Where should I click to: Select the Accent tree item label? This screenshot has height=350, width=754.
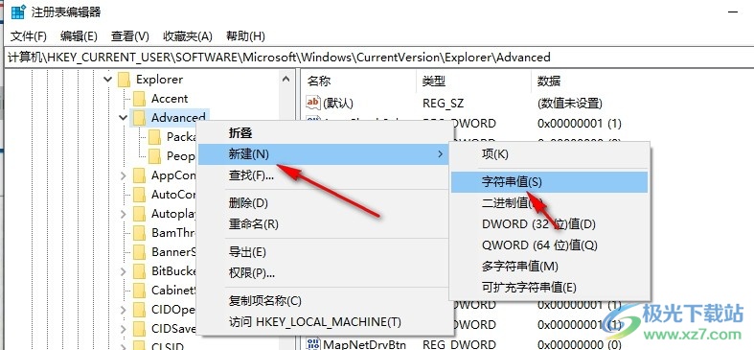(170, 99)
